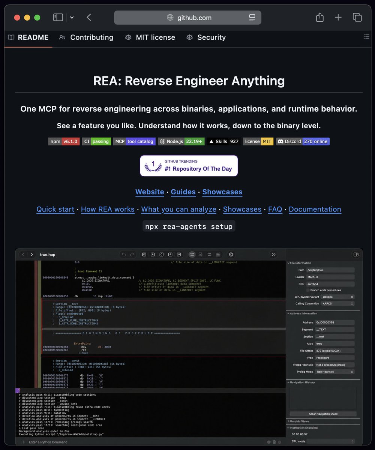Click Hopper's back navigation arrow beside true.hop
Viewport: 375px width, 450px height.
click(x=23, y=254)
